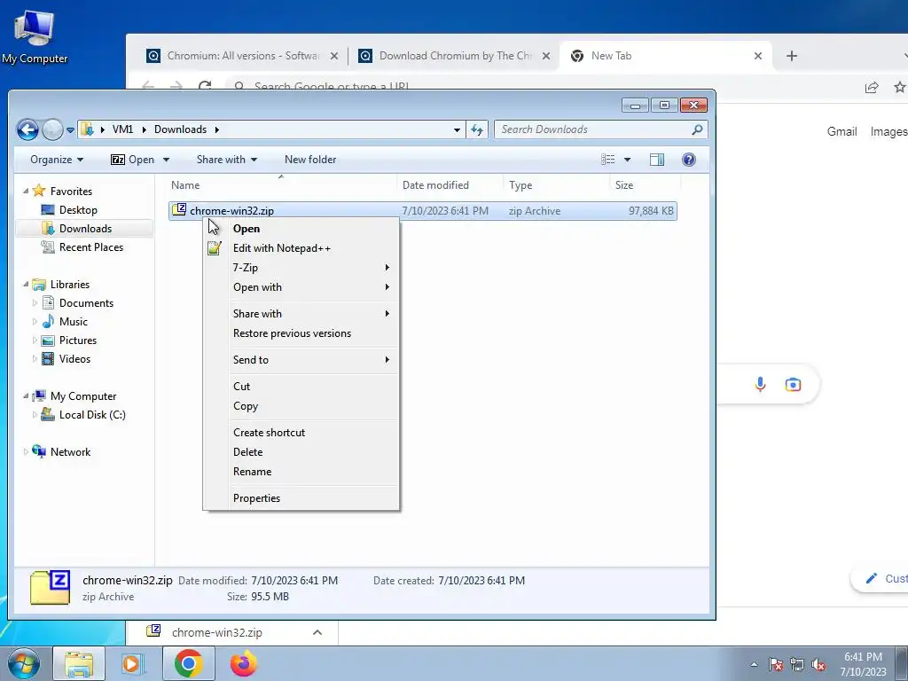This screenshot has height=681, width=908.
Task: Select Copy in context menu
Action: 301,406
